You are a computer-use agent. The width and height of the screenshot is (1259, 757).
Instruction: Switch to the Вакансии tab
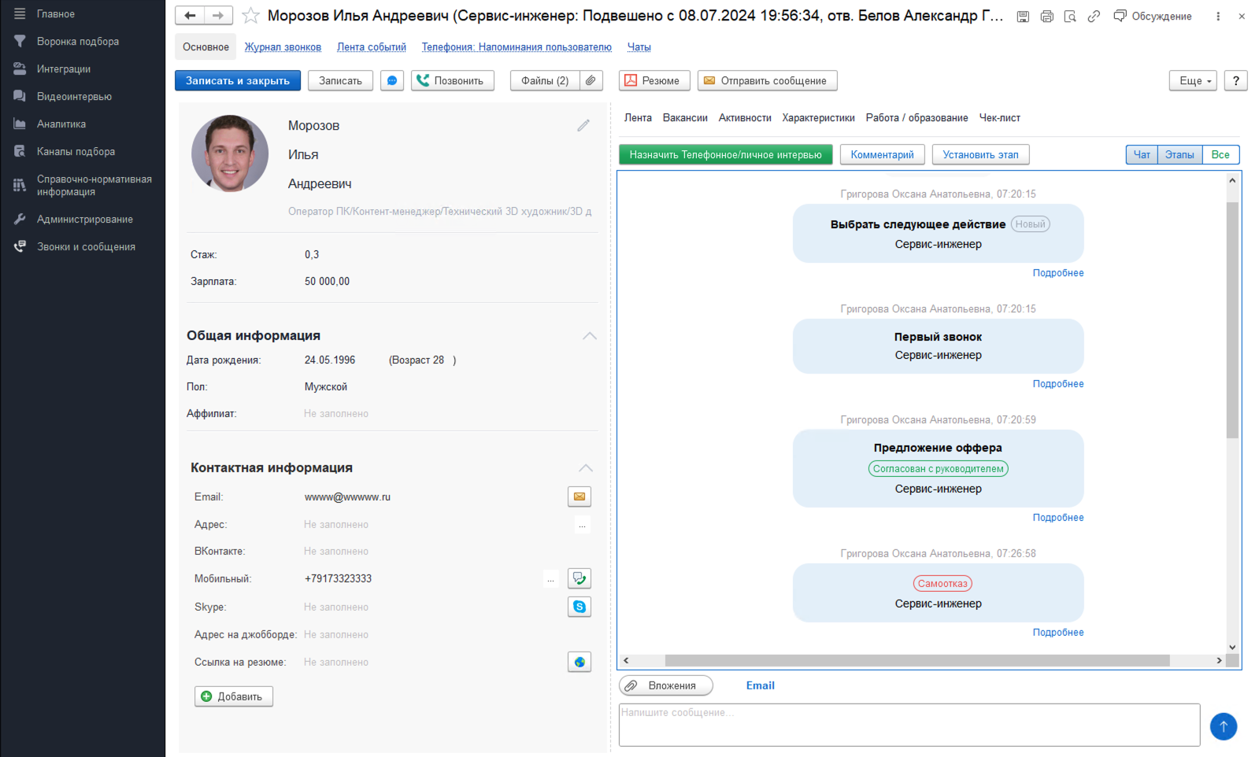685,118
